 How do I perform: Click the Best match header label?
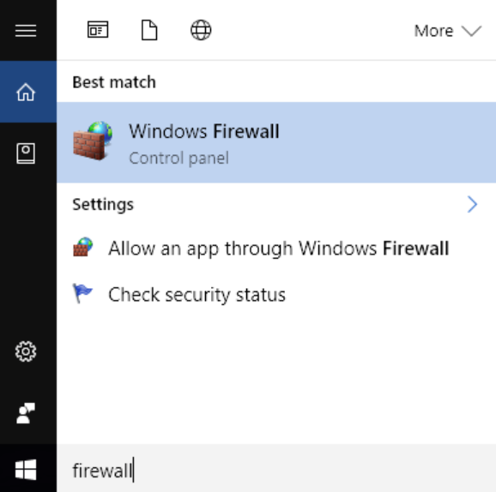(114, 82)
